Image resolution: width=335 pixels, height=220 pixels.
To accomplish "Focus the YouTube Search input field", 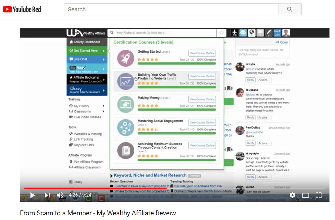I will point(171,9).
